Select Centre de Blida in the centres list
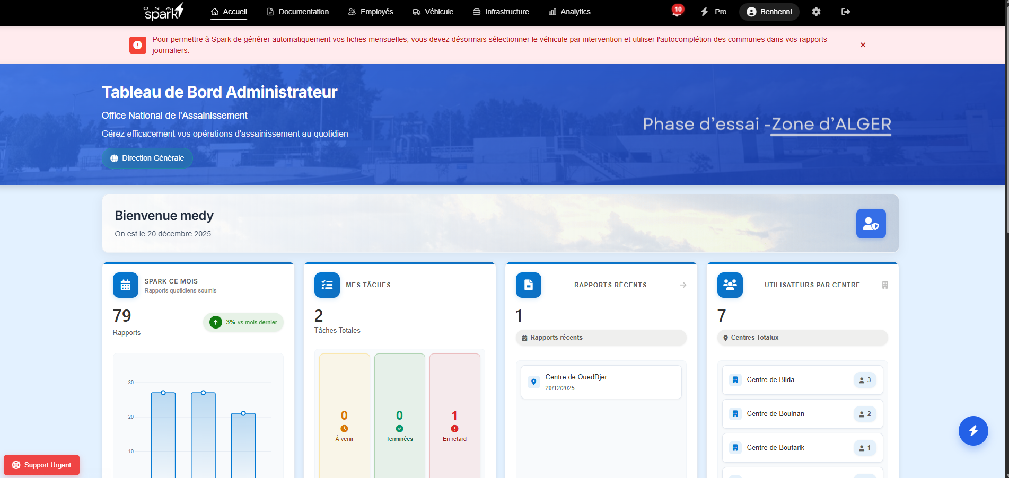The width and height of the screenshot is (1009, 478). click(x=770, y=380)
